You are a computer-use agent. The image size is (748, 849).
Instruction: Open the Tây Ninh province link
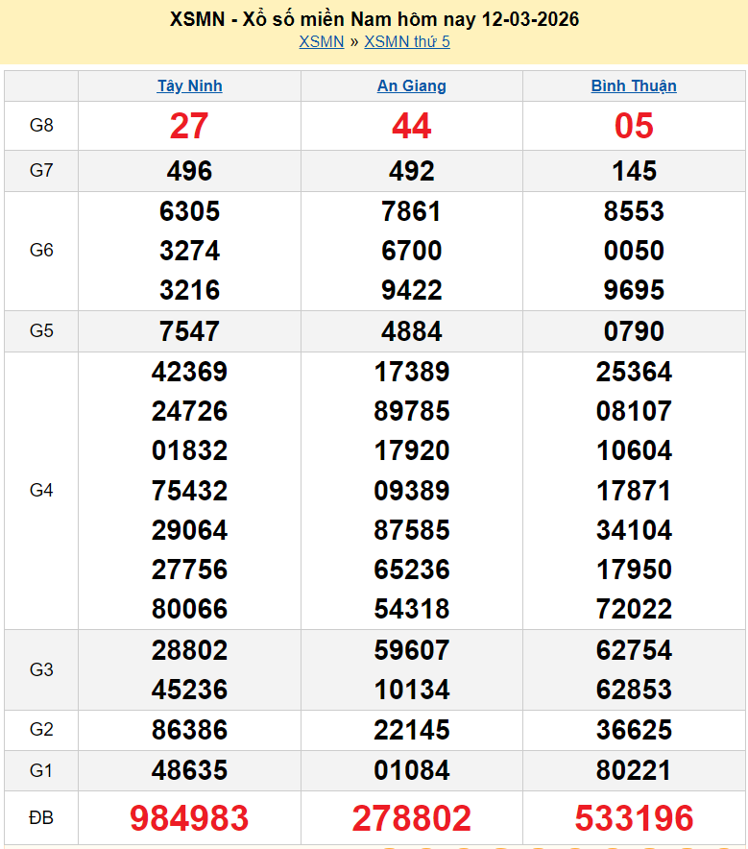pos(189,85)
